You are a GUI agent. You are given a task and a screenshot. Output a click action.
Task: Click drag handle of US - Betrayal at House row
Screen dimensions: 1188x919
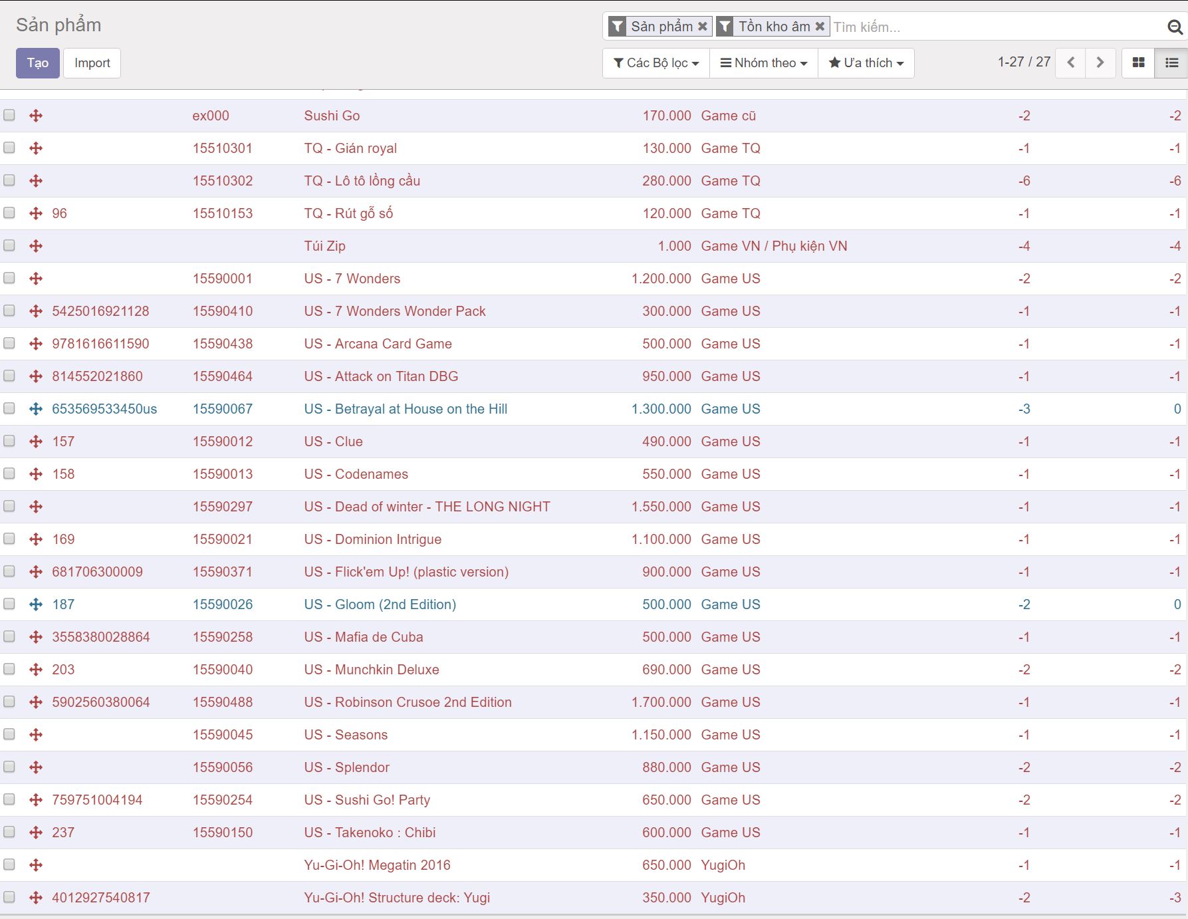click(36, 409)
